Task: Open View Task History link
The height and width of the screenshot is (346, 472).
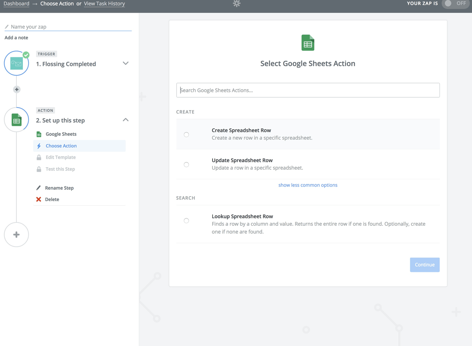Action: tap(104, 4)
